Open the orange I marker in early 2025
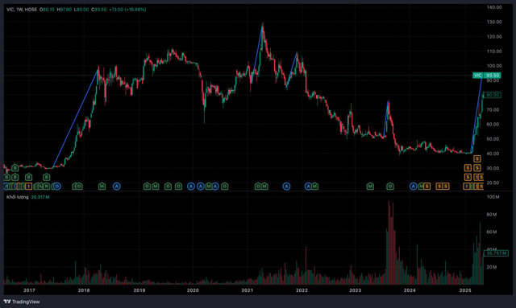 pyautogui.click(x=466, y=187)
